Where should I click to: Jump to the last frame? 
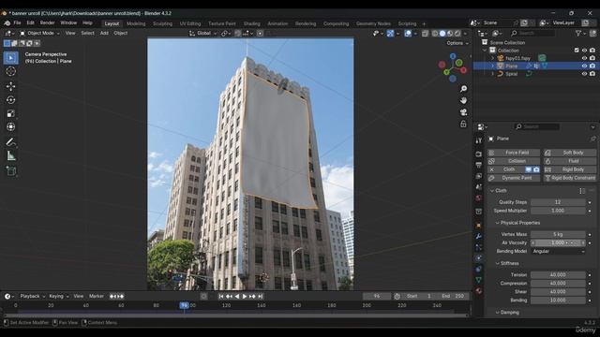click(x=261, y=296)
